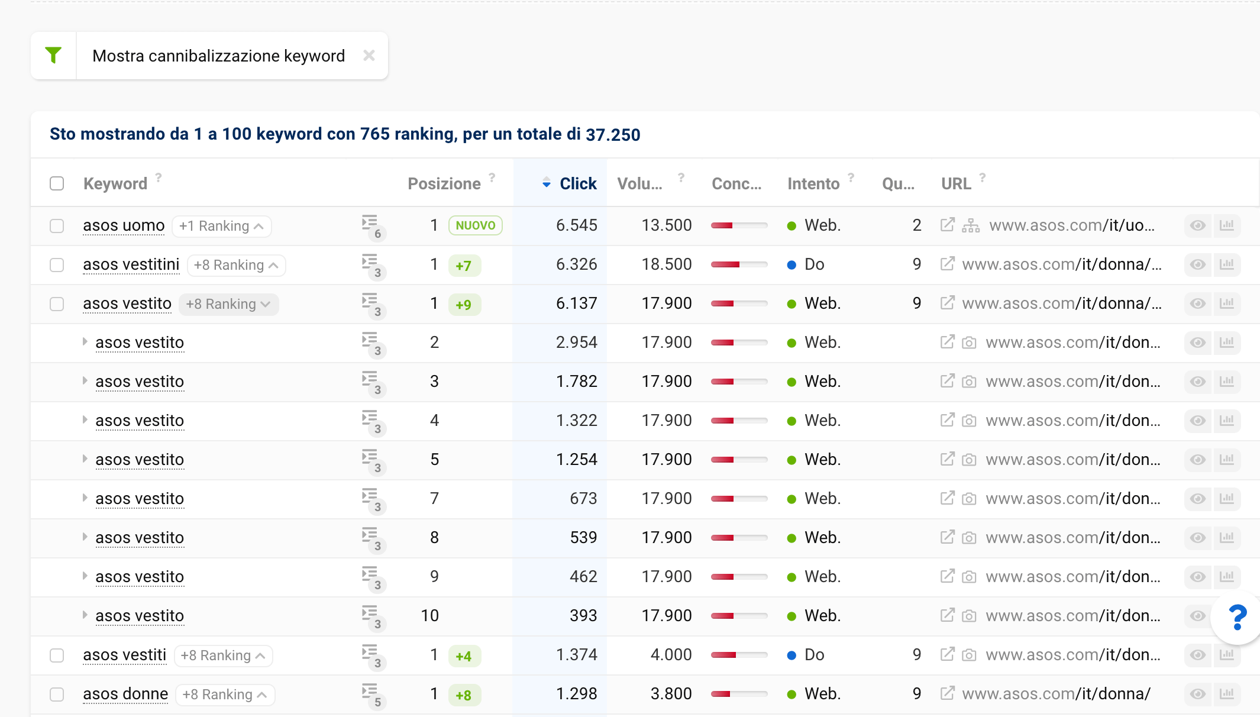Expand the asos vestito position 4 row
This screenshot has height=717, width=1260.
coord(85,420)
